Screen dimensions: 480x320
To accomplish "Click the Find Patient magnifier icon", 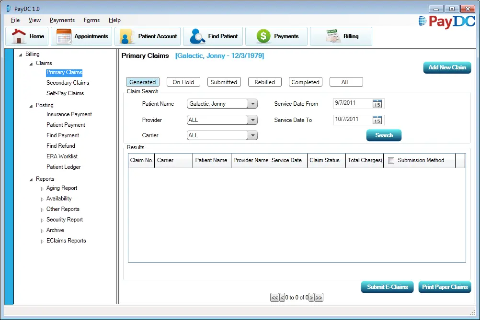I will click(197, 36).
